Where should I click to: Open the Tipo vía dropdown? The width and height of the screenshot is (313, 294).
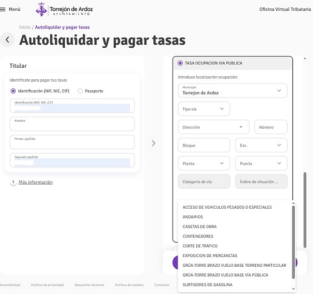coord(204,109)
